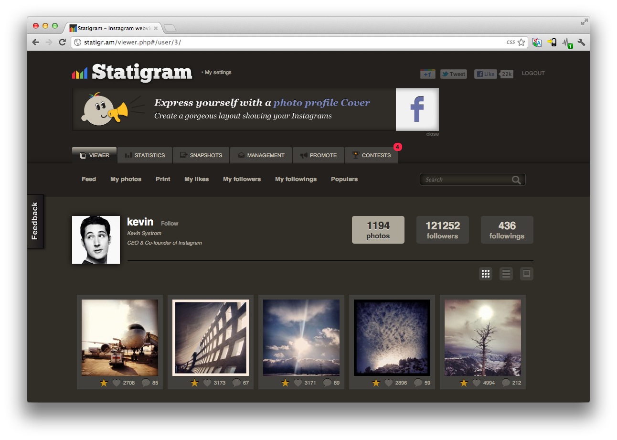This screenshot has width=617, height=440.
Task: Click the 436 followings counter
Action: (507, 230)
